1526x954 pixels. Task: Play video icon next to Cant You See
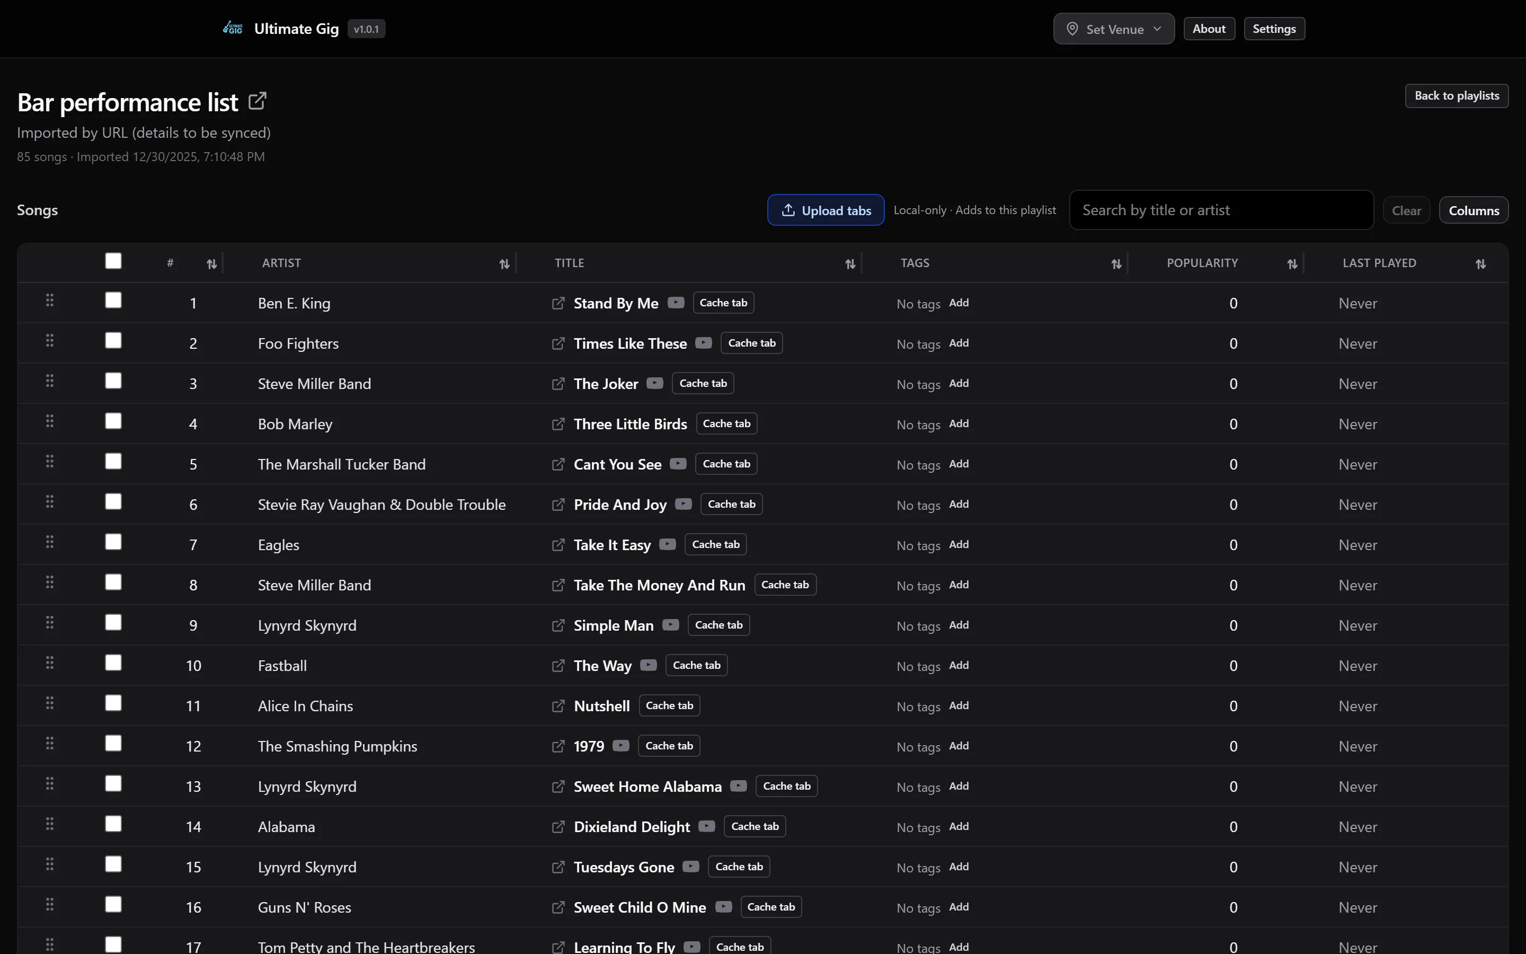679,464
